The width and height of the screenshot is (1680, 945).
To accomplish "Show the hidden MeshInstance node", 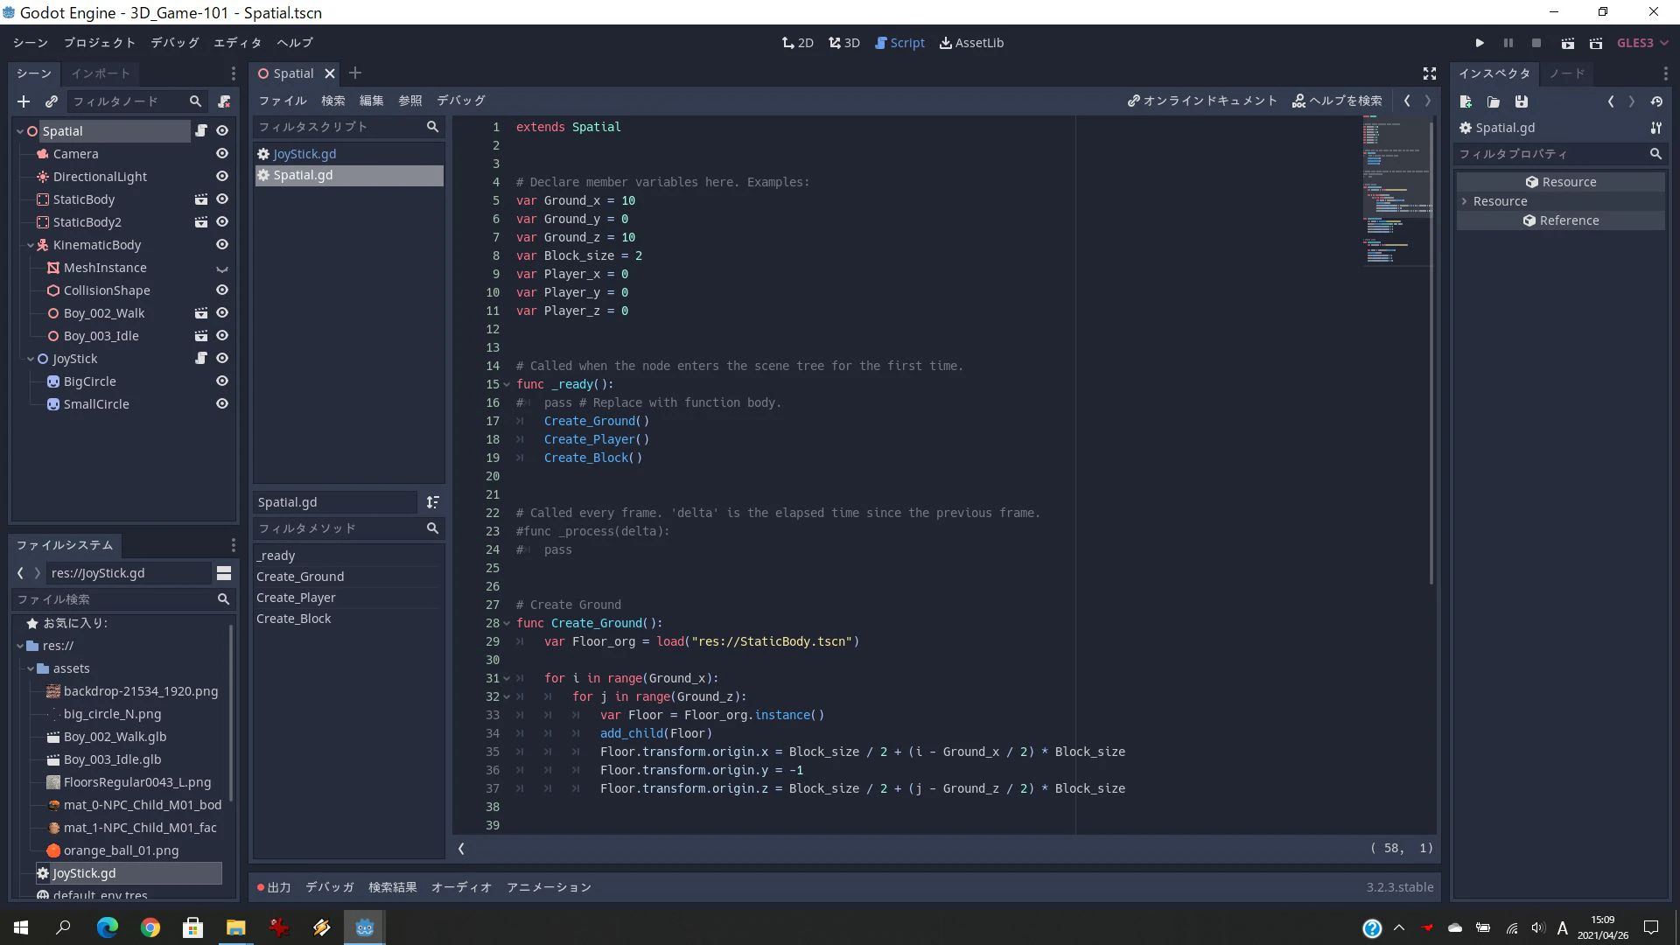I will point(222,268).
